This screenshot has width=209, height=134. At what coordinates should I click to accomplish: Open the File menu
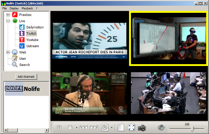pyautogui.click(x=5, y=8)
